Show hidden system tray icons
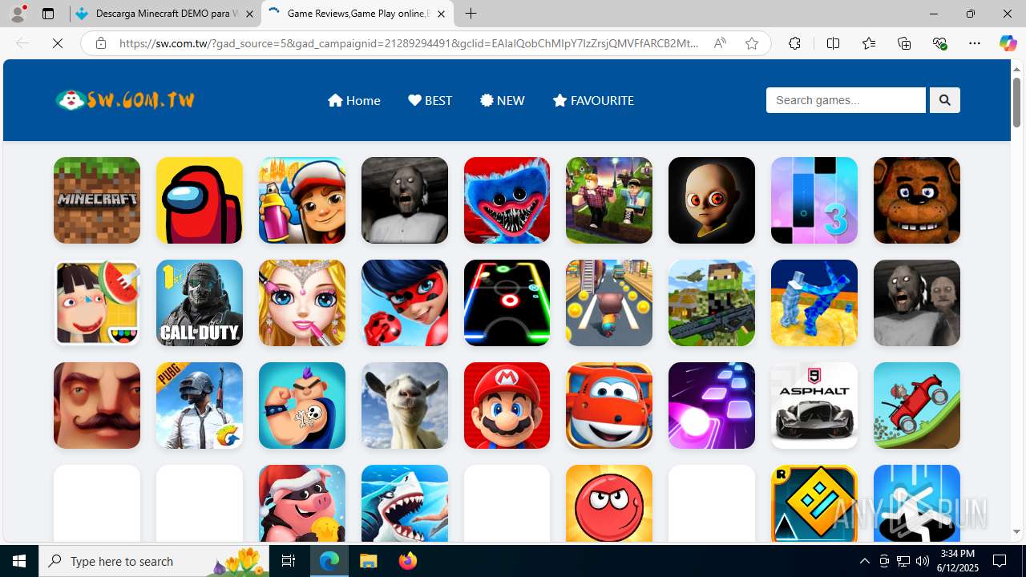This screenshot has height=577, width=1026. pyautogui.click(x=864, y=561)
